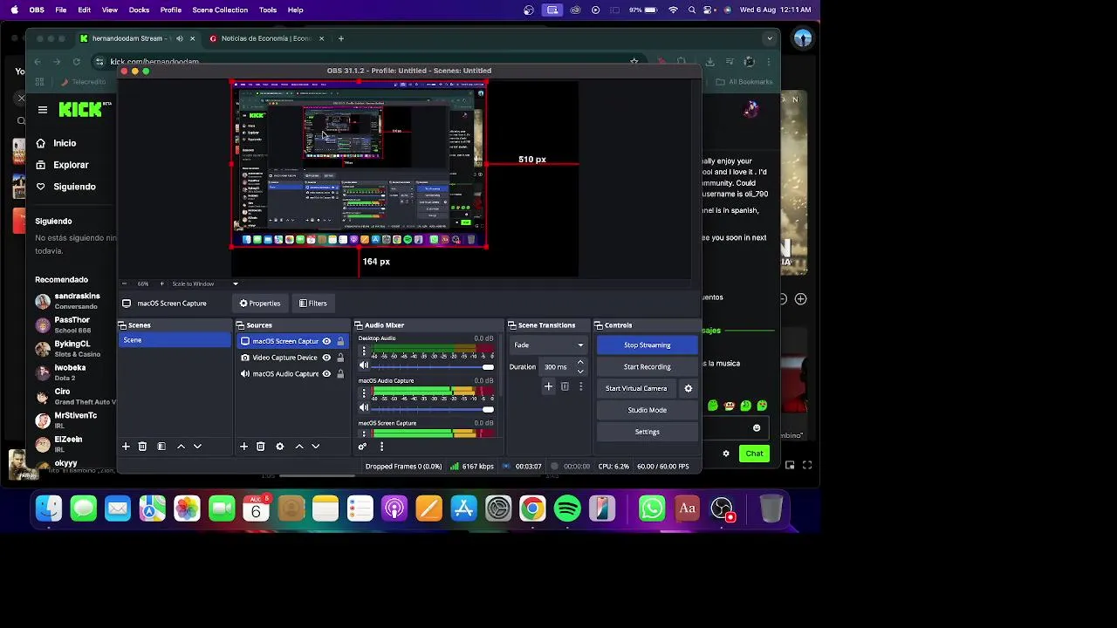
Task: Click Siguiendo in Kick sidebar
Action: 74,187
